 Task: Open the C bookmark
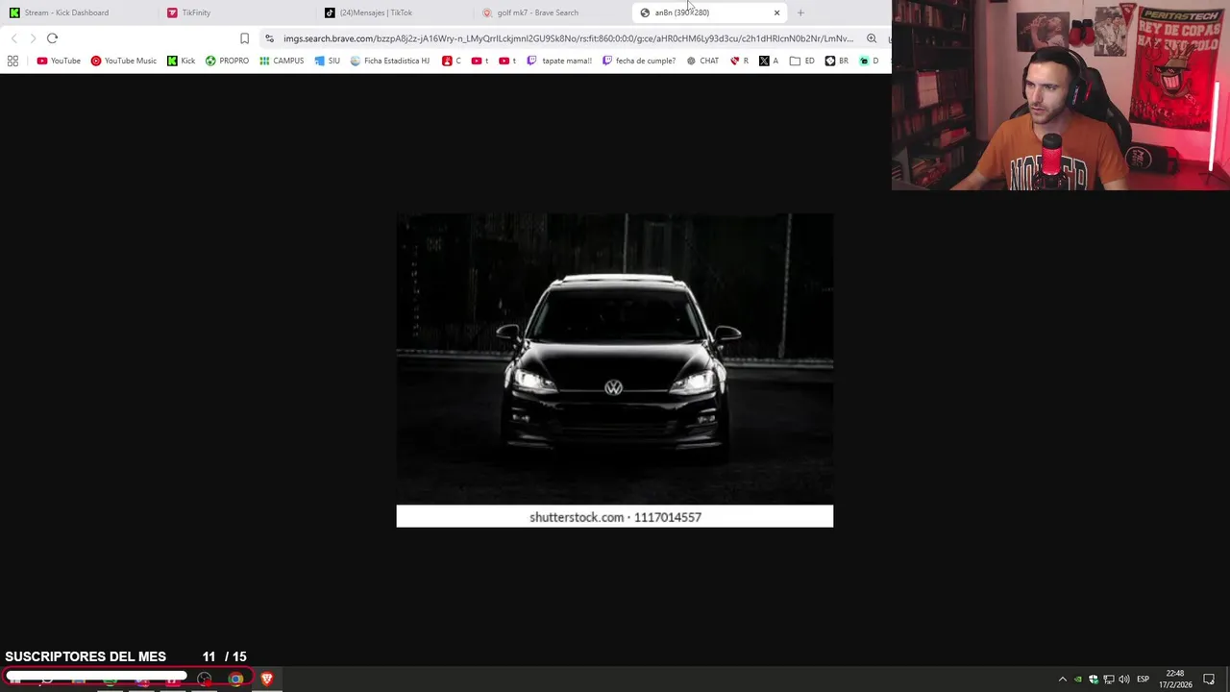click(452, 61)
